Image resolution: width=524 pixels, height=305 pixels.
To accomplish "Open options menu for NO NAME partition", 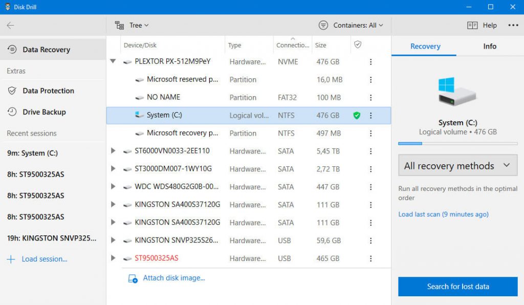I will [371, 97].
